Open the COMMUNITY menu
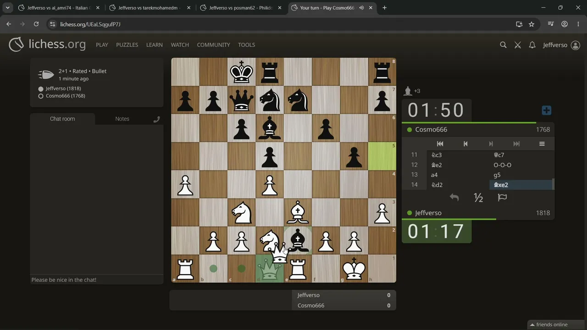This screenshot has height=330, width=587. coord(213,45)
